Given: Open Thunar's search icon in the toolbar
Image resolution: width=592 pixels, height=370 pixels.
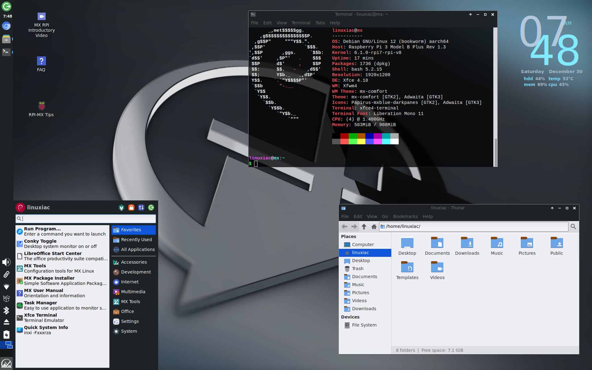Looking at the screenshot, I should point(574,227).
